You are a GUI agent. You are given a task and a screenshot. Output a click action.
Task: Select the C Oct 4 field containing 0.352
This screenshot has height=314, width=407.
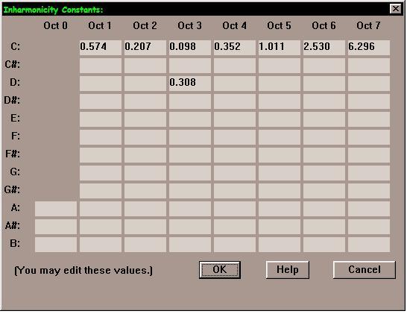pyautogui.click(x=235, y=48)
